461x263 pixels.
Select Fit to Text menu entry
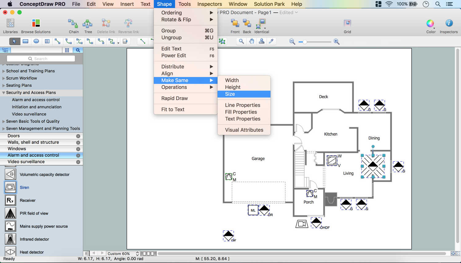pos(173,110)
